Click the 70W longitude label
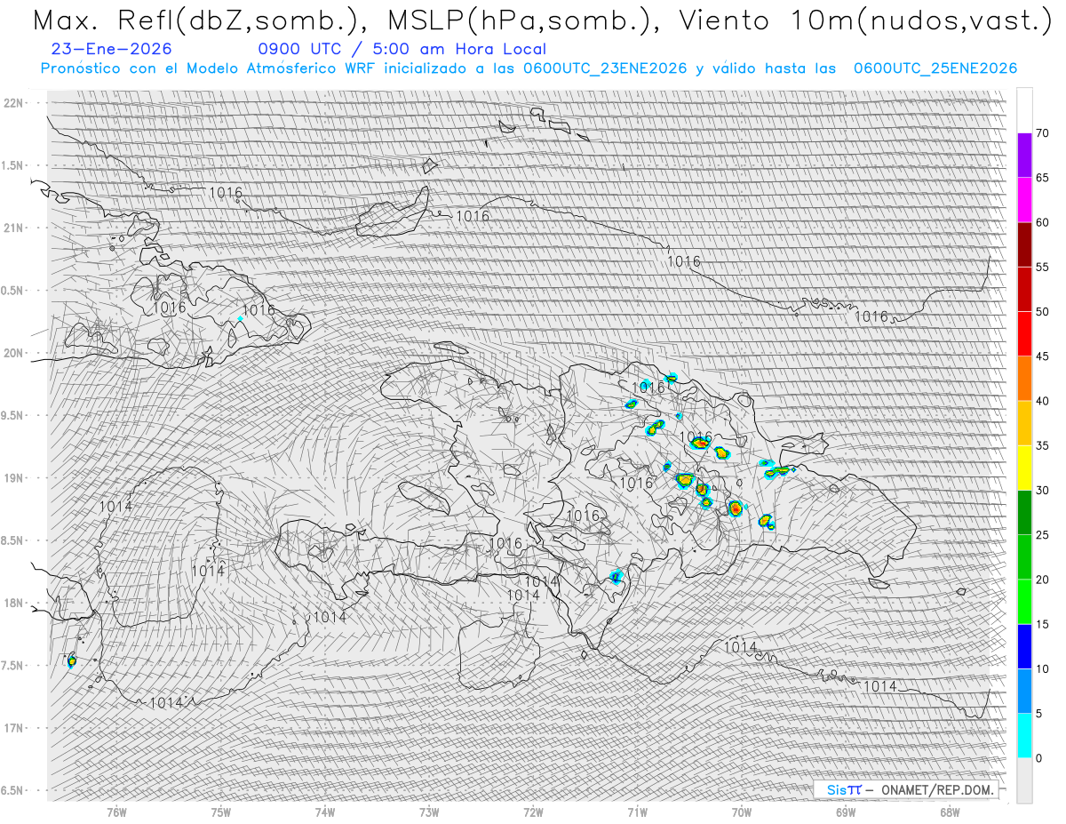Viewport: 1066px width, 824px height. coord(742,812)
